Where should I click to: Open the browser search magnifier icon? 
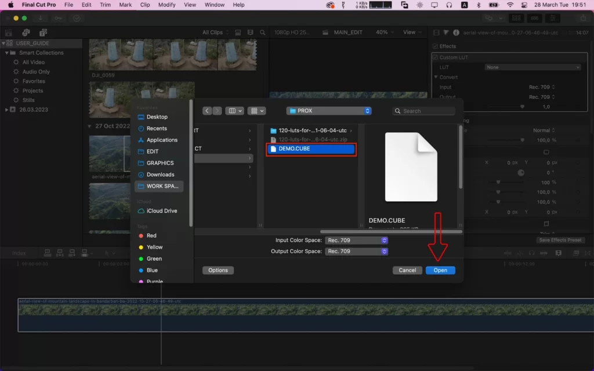(x=263, y=32)
